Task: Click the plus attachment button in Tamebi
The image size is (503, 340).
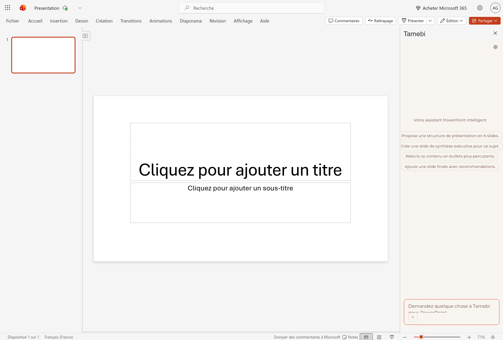Action: (413, 317)
